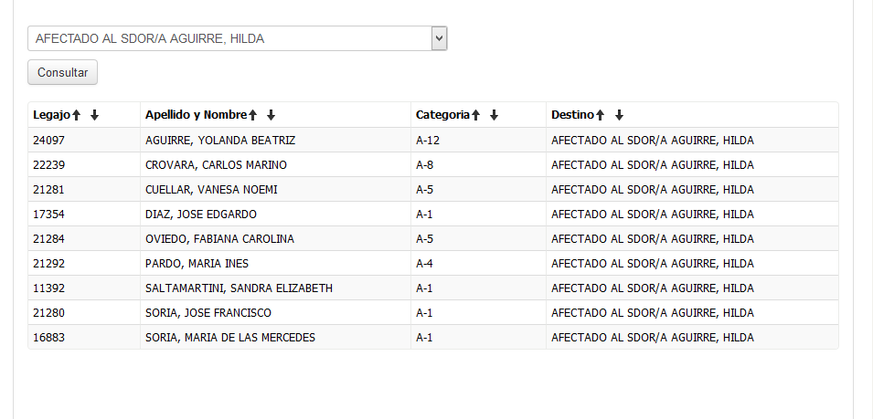This screenshot has width=873, height=419.
Task: Sort Apellido y Nombre ascending arrow
Action: 253,115
